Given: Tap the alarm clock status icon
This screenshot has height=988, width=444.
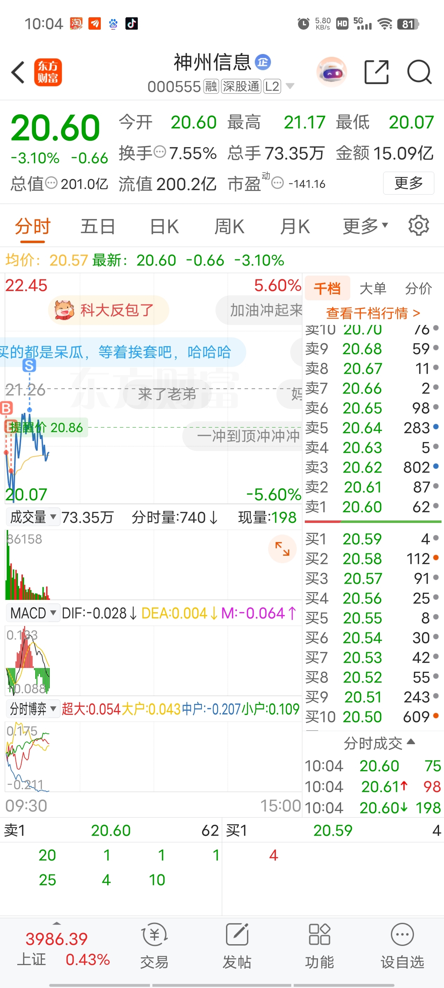Looking at the screenshot, I should click(x=303, y=24).
